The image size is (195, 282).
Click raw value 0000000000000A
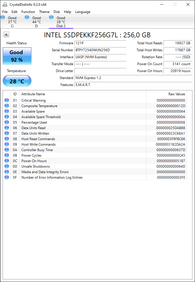point(171,117)
